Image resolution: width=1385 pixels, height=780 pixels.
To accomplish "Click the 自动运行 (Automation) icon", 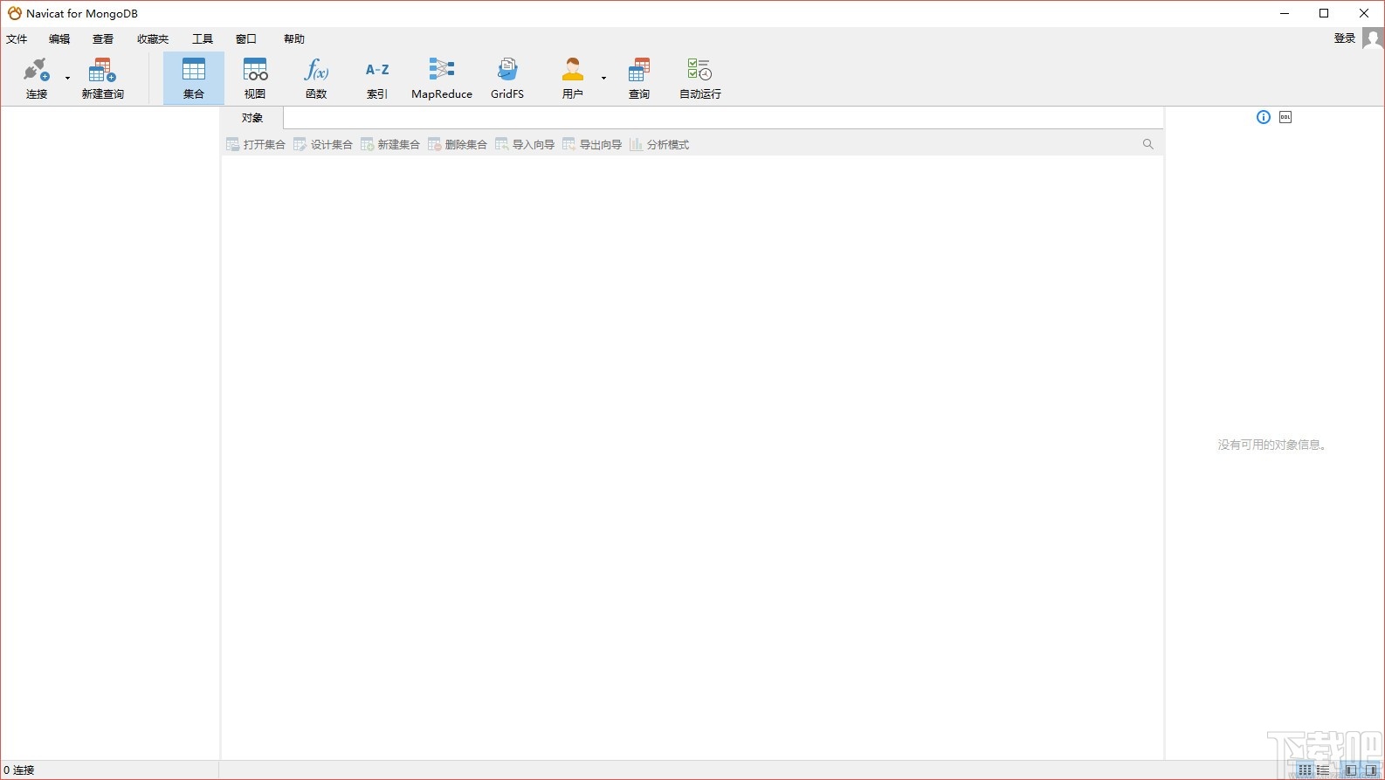I will [x=700, y=78].
